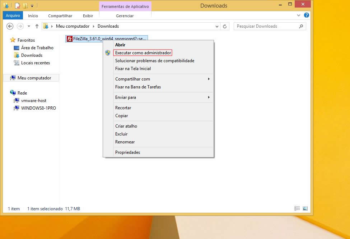Navigate up one folder level arrow
This screenshot has height=239, width=350.
tap(37, 26)
